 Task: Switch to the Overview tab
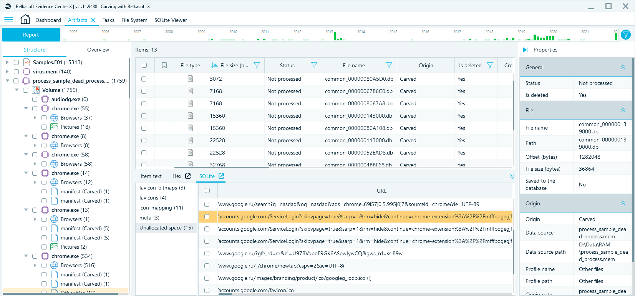tap(98, 50)
